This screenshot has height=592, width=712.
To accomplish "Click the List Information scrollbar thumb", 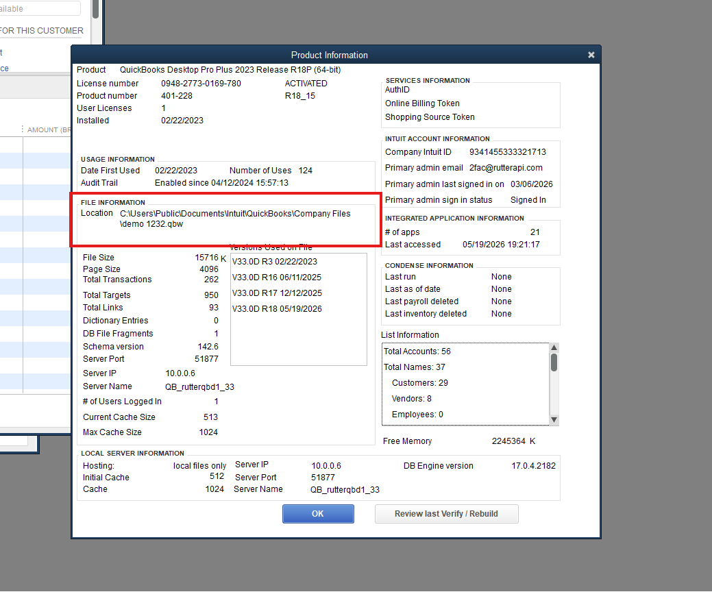I will (554, 362).
